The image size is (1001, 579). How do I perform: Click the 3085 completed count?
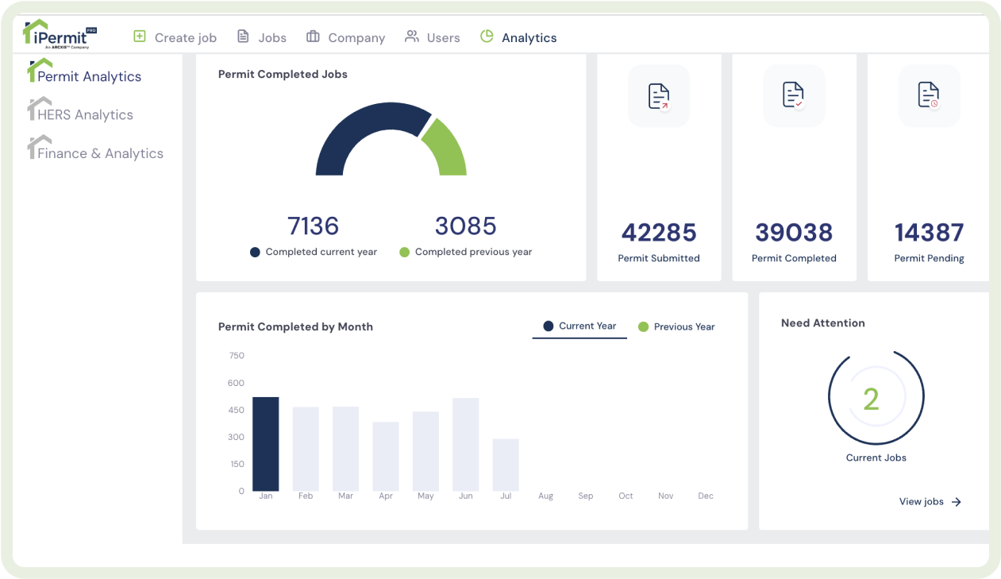466,226
